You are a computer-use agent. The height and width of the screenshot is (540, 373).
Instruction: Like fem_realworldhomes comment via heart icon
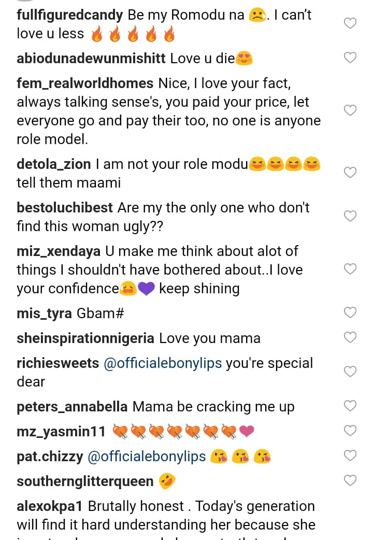tap(351, 110)
